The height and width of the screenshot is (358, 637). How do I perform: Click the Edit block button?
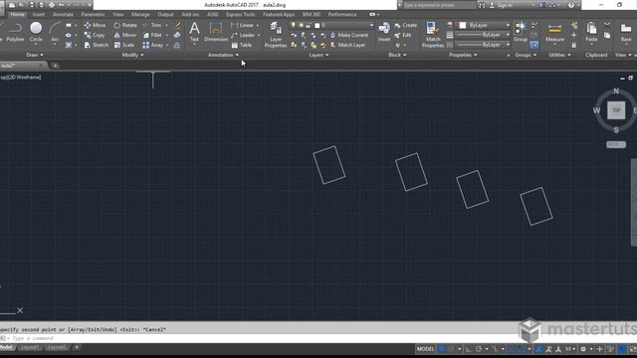tap(403, 35)
